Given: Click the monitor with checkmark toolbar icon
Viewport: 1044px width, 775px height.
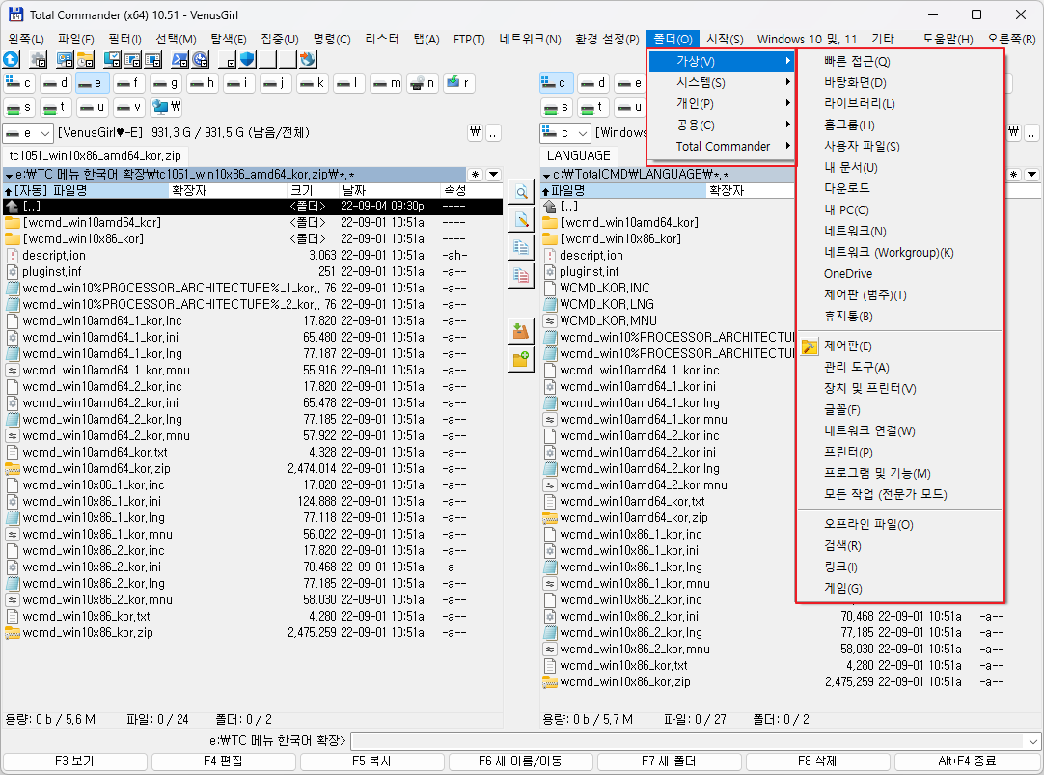Looking at the screenshot, I should tap(112, 59).
